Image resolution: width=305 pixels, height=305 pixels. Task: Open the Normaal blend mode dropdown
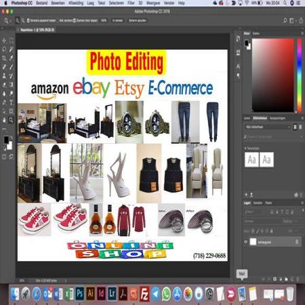pos(262,222)
